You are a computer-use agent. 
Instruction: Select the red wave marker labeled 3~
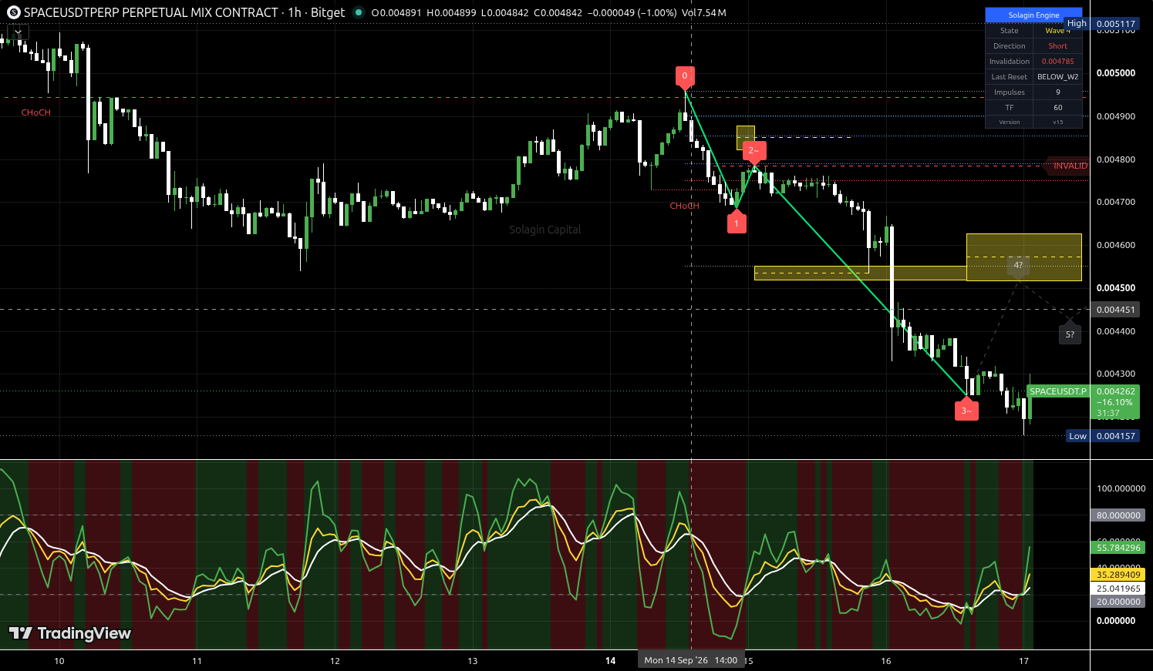(966, 410)
